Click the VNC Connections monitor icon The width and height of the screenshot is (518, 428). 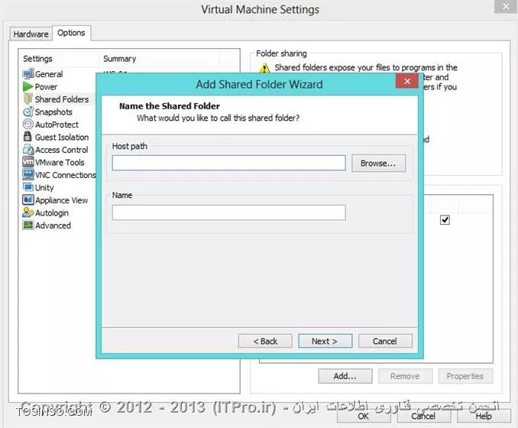[x=28, y=174]
